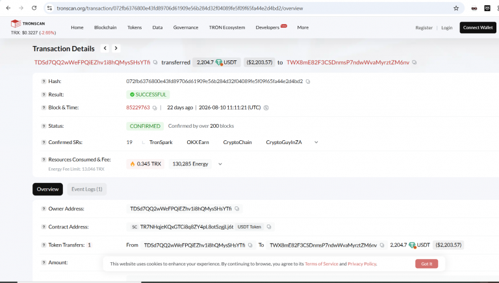Copy the USDT contract address
499x283 pixels.
(269, 227)
